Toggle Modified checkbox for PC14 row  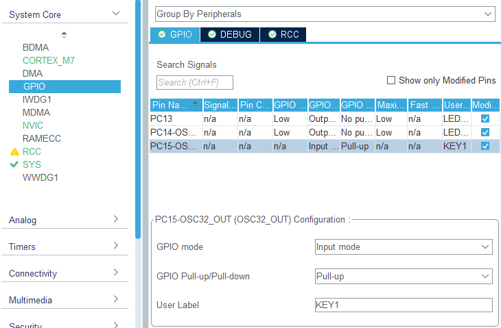pos(485,132)
